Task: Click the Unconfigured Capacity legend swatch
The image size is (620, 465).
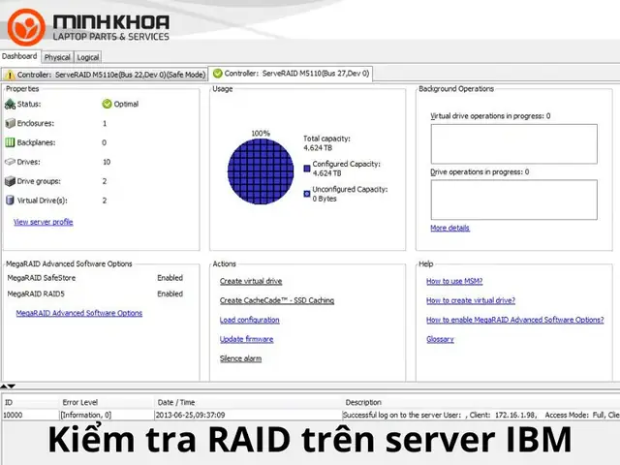Action: 307,194
